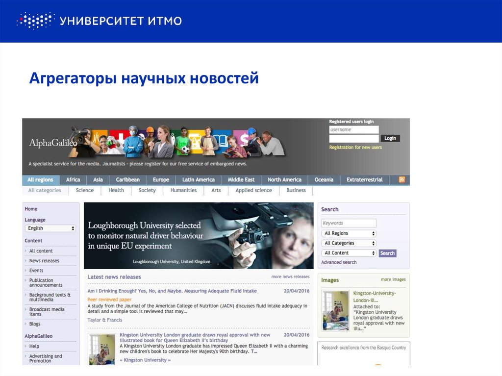The image size is (502, 376).
Task: Open the Extraterrestrial region tab
Action: pyautogui.click(x=364, y=179)
